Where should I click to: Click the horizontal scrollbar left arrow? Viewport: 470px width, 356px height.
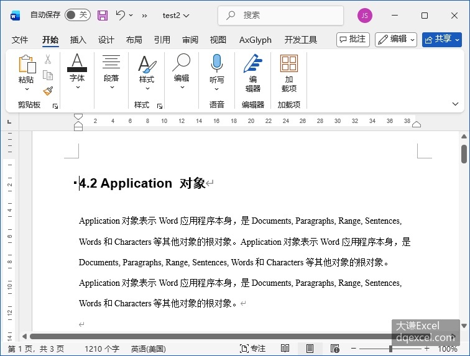25,336
